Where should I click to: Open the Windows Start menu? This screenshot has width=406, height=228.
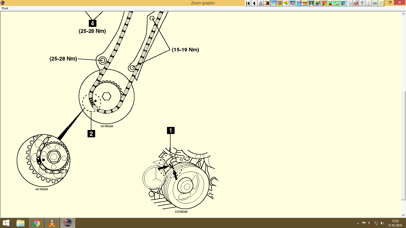(x=6, y=223)
